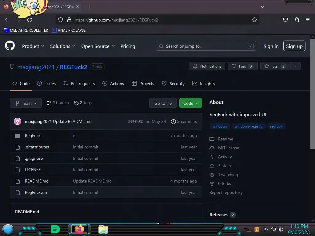Close the REGFuck2 browser tab
The width and height of the screenshot is (315, 236).
pyautogui.click(x=78, y=7)
